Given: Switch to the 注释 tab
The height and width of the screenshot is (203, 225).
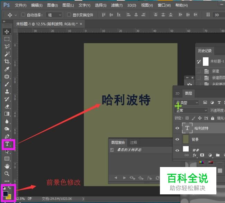Looking at the screenshot, I should click(134, 142).
